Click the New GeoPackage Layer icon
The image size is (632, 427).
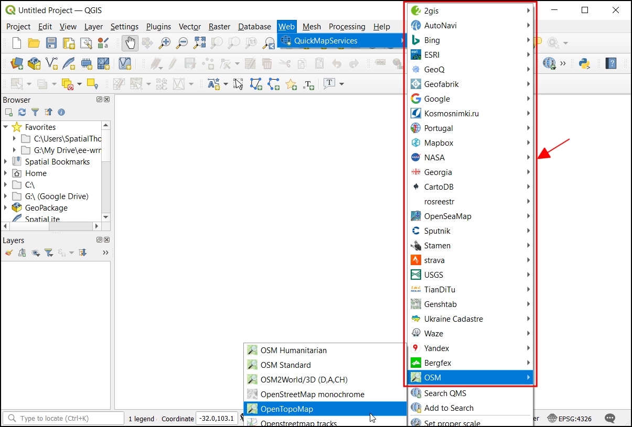(x=34, y=63)
